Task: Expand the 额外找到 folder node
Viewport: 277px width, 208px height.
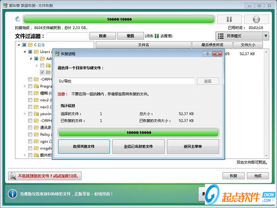Action: [25, 155]
